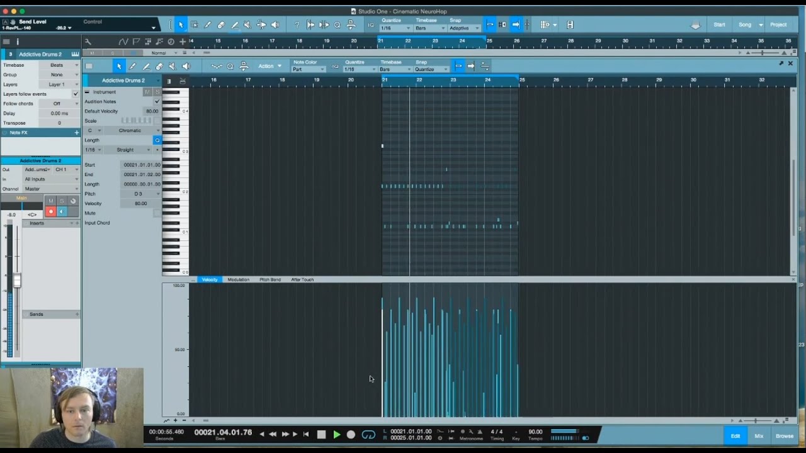Open the main toolbar Quantize 1/16 dropdown
Viewport: 806px width, 453px height.
[x=395, y=28]
